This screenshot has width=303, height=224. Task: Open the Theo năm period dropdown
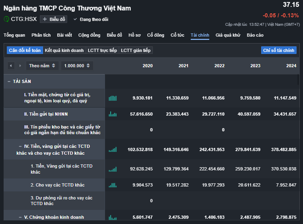(42, 66)
